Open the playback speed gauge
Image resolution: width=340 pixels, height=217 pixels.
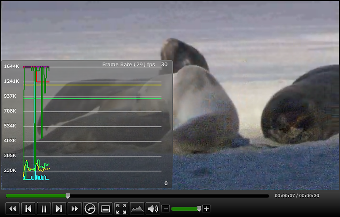(90, 209)
